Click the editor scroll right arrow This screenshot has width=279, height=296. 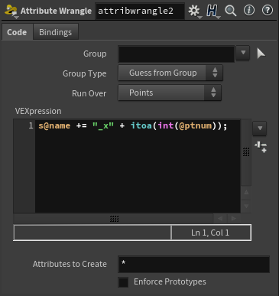click(x=233, y=219)
